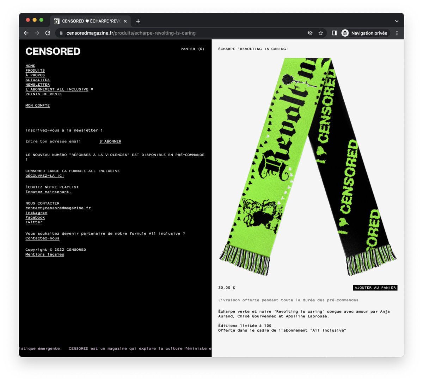
Task: Click the green scarf product image
Action: point(308,166)
